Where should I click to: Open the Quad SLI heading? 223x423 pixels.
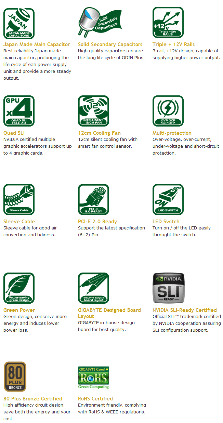pos(14,133)
